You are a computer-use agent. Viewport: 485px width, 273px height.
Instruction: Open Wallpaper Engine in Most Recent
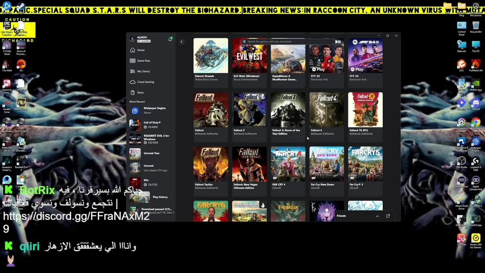coord(152,110)
